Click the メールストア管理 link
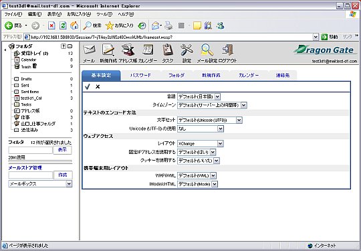Viewport: 361px width, 251px height. pyautogui.click(x=25, y=168)
